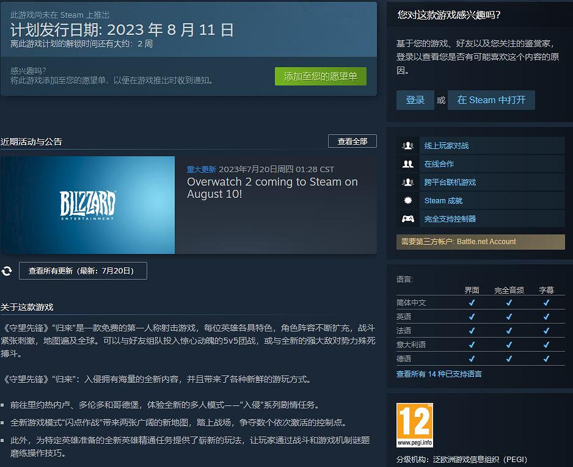This screenshot has width=573, height=467.
Task: Open Overwatch 2 August 10 news headline
Action: click(x=272, y=187)
